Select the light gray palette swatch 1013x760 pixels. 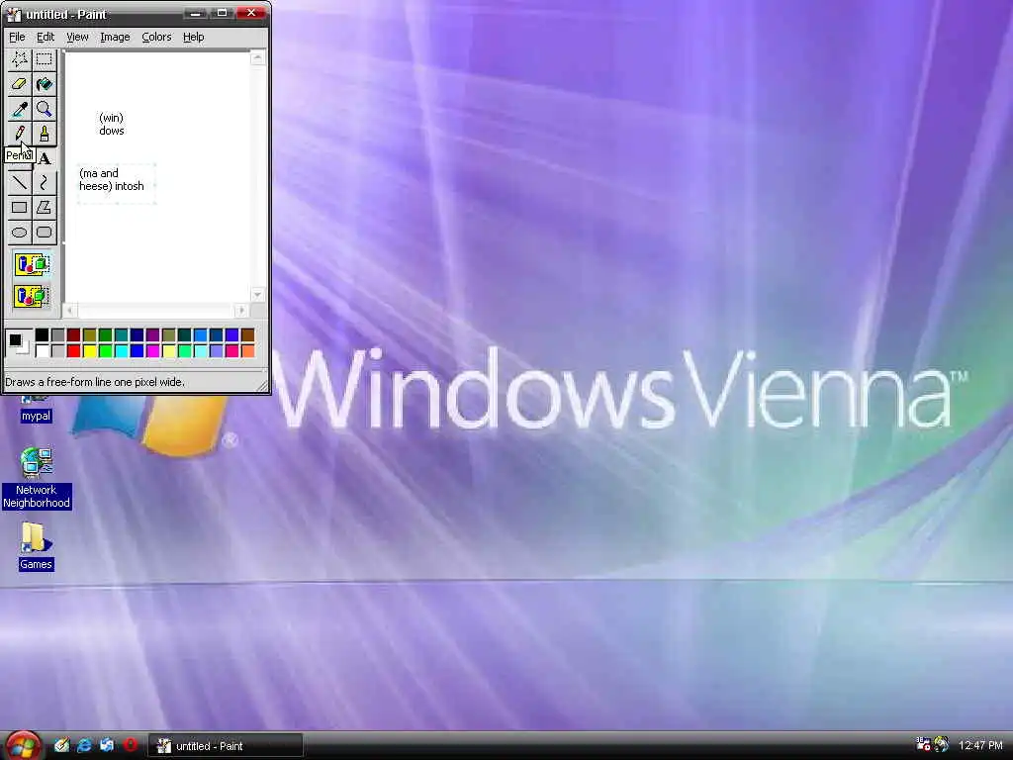point(57,351)
